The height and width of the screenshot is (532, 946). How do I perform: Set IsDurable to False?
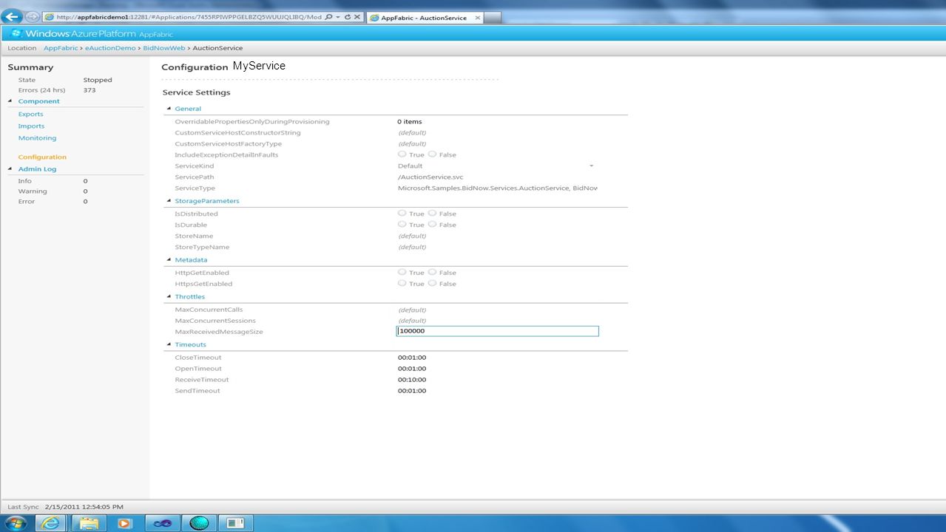tap(432, 224)
